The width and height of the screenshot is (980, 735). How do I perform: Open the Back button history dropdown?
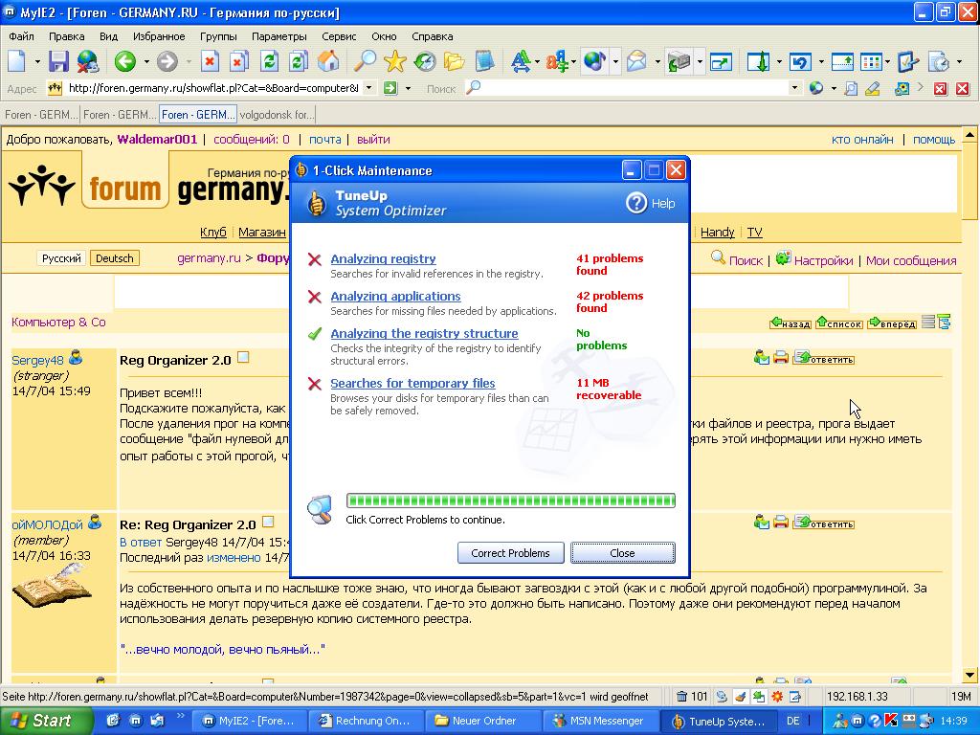146,62
